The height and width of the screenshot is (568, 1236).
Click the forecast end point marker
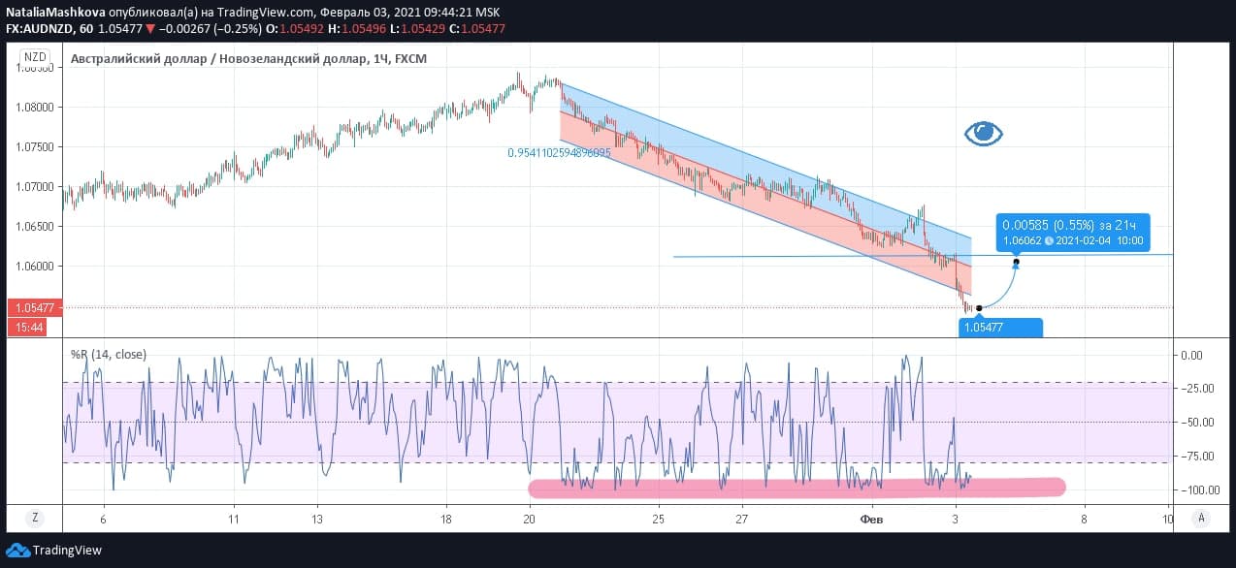(x=1016, y=262)
